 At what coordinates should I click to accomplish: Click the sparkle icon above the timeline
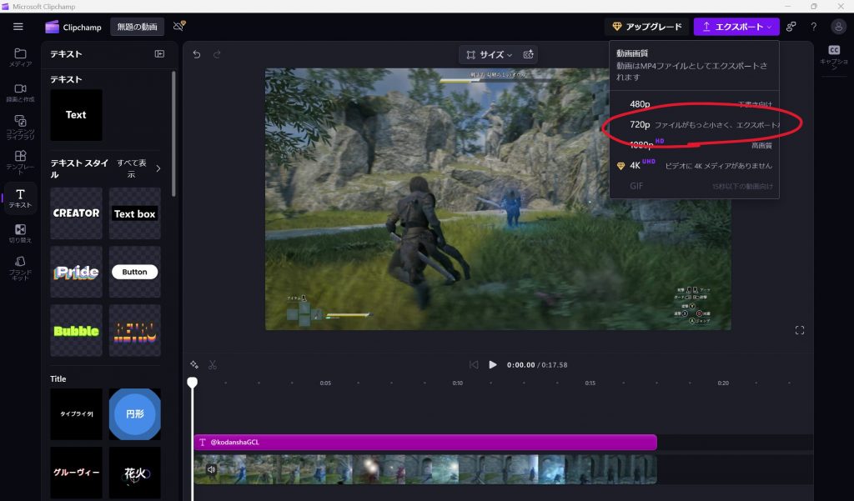click(x=194, y=365)
